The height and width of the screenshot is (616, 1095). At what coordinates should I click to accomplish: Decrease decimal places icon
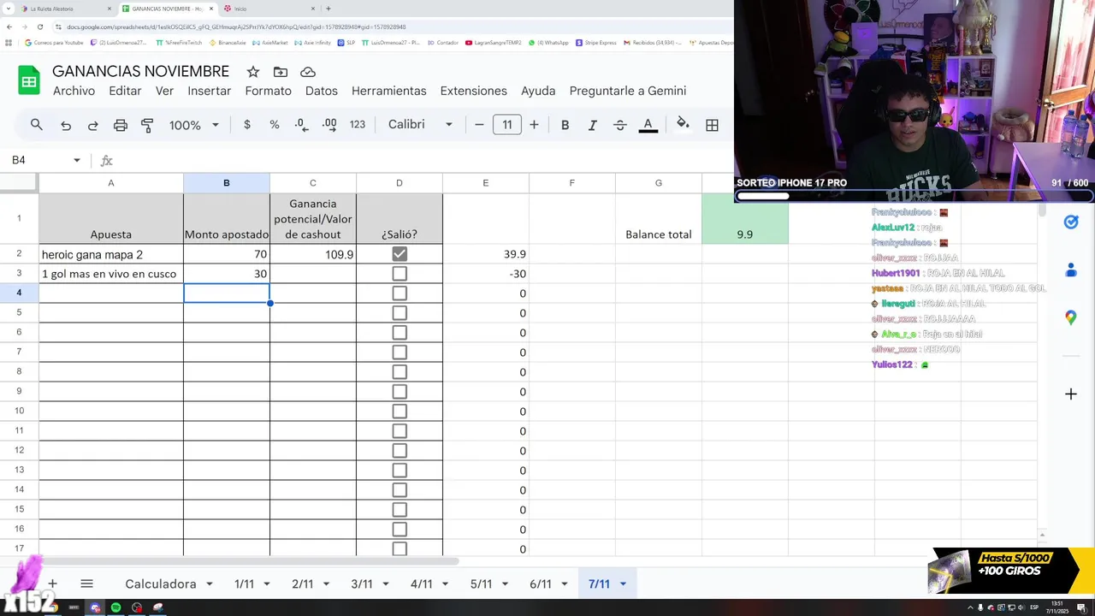click(x=301, y=125)
